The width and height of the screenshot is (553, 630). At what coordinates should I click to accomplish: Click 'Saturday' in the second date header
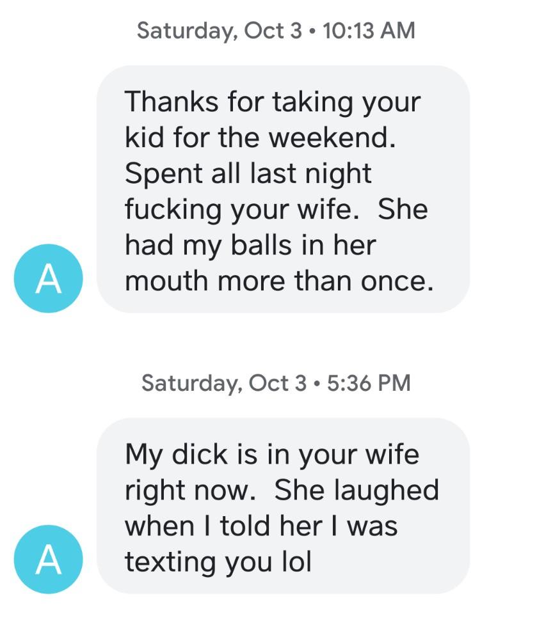192,384
